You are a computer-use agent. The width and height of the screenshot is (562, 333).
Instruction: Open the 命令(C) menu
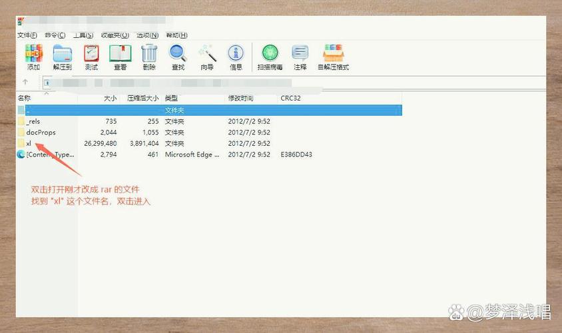click(x=55, y=35)
